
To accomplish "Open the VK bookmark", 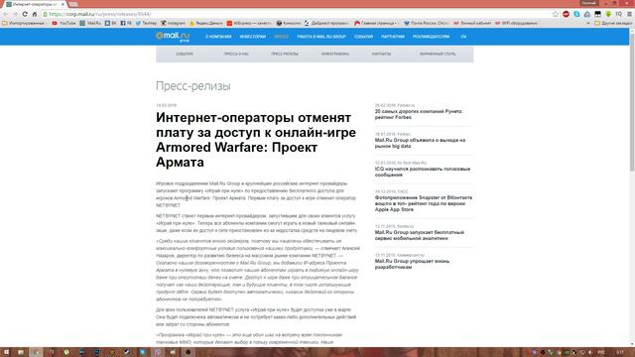I will click(110, 23).
